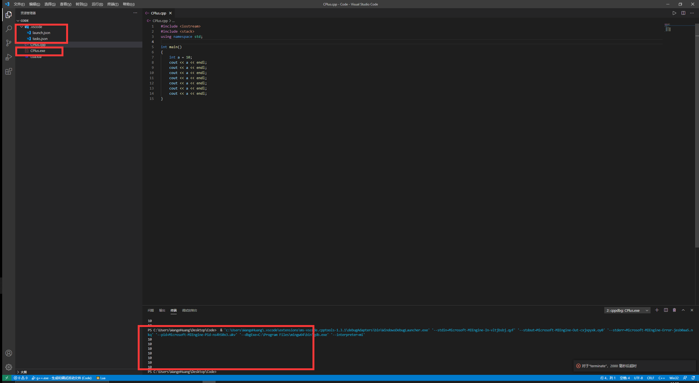Click 行 4, 列 1 cursor position

pyautogui.click(x=608, y=378)
